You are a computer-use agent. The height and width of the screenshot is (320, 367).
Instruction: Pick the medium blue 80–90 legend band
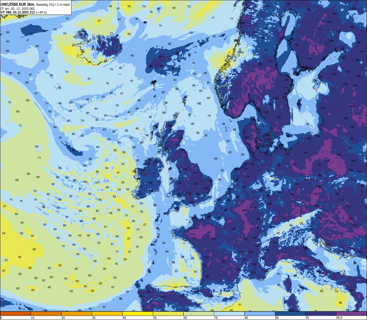[x=260, y=314]
